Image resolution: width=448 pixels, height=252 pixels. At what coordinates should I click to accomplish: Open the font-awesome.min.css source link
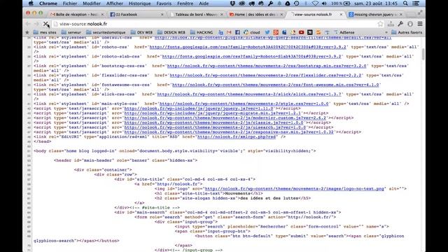pyautogui.click(x=275, y=85)
